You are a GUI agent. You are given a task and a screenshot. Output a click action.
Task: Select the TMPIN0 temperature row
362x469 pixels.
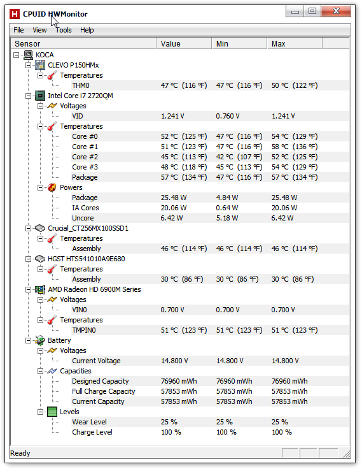(x=211, y=330)
